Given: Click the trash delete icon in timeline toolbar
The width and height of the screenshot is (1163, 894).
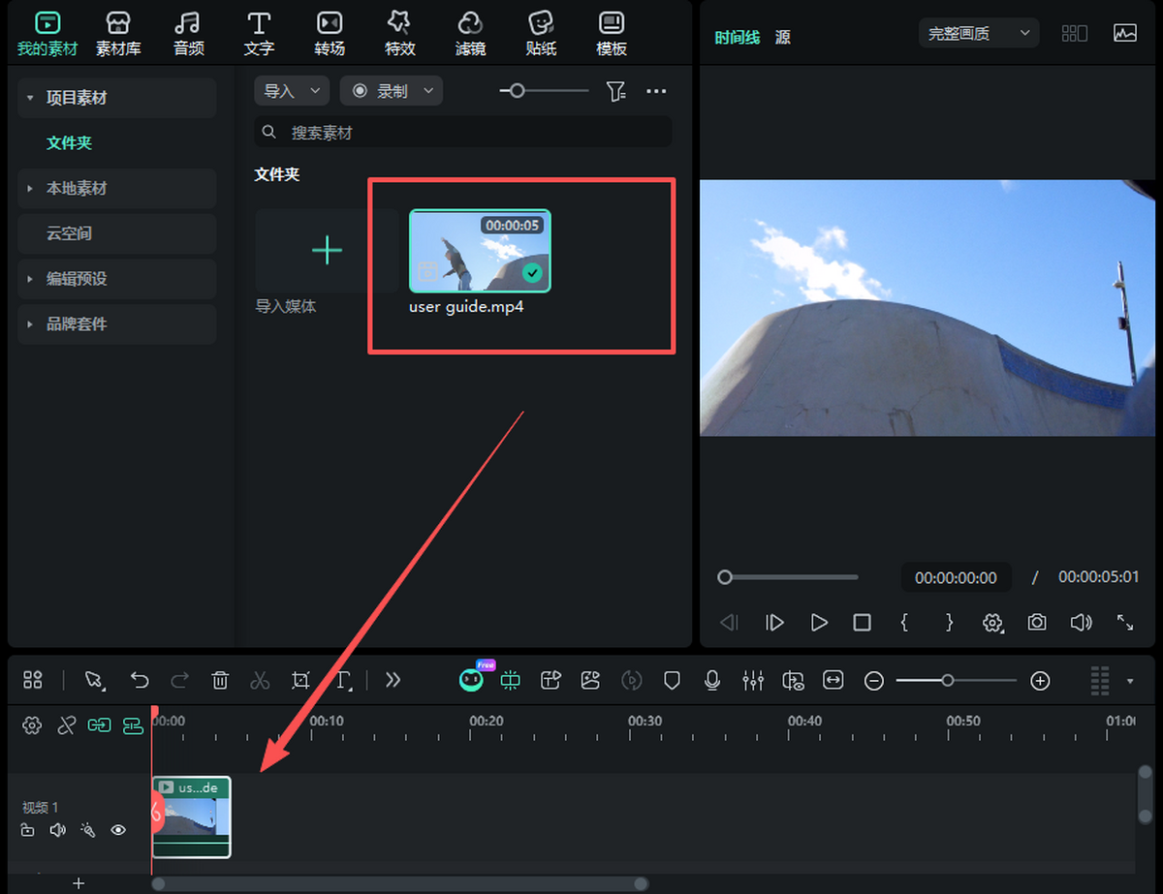Looking at the screenshot, I should (220, 681).
